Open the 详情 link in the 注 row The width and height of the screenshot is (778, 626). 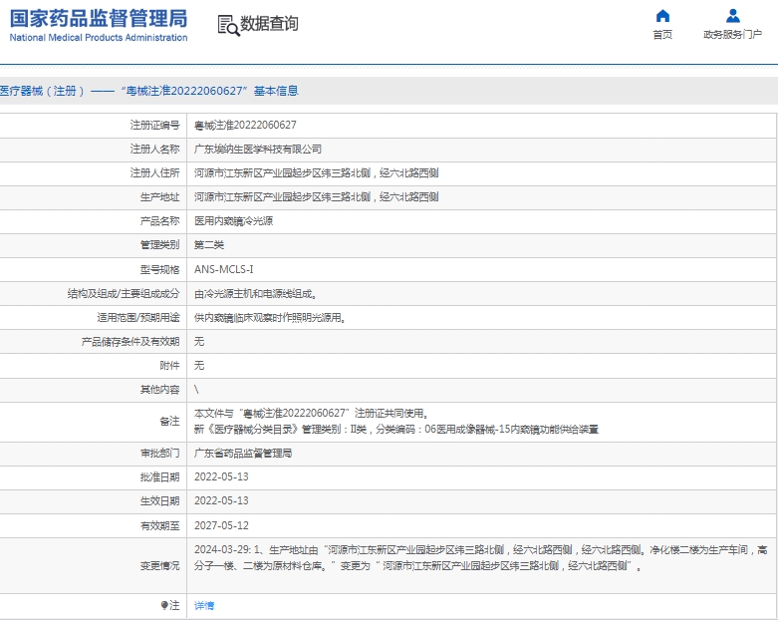point(204,605)
